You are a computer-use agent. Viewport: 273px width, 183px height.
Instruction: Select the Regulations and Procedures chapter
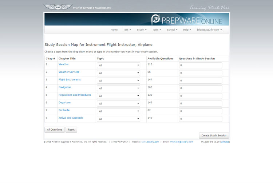pos(75,95)
